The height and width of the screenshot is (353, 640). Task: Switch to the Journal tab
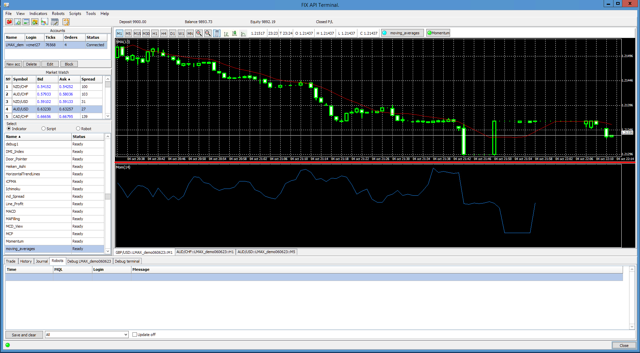pos(42,261)
